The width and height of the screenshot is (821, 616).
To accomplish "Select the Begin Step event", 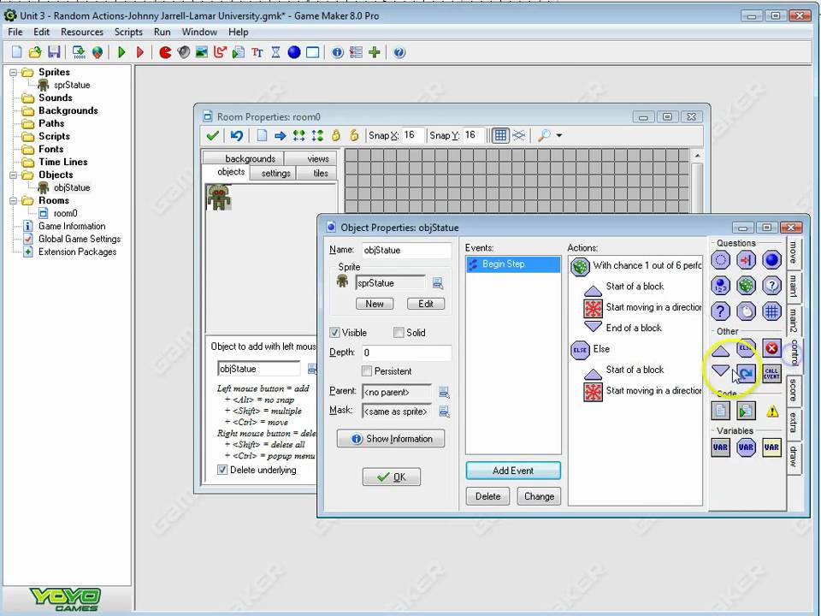I will click(513, 264).
